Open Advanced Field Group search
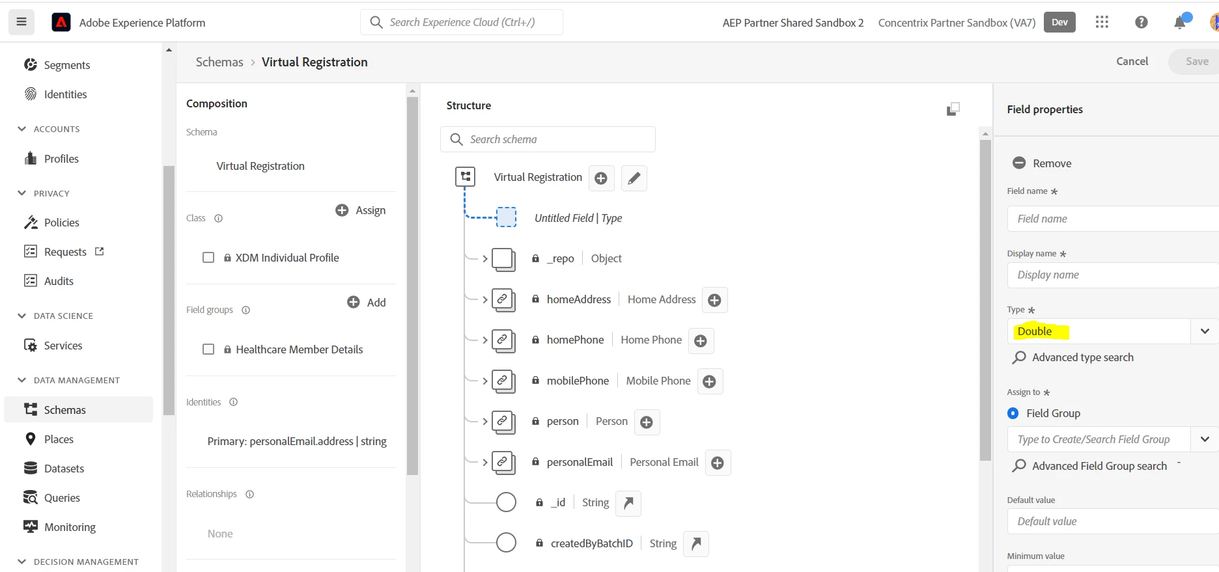Image resolution: width=1219 pixels, height=572 pixels. 1090,466
